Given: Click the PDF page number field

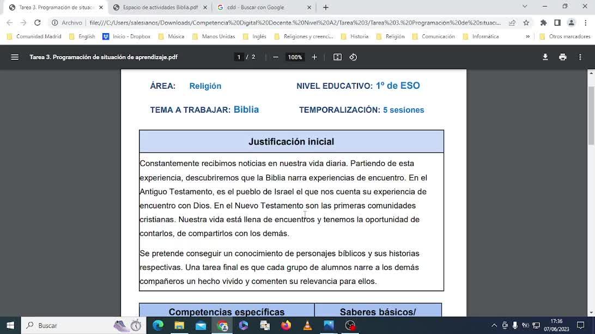Looking at the screenshot, I should pyautogui.click(x=239, y=57).
